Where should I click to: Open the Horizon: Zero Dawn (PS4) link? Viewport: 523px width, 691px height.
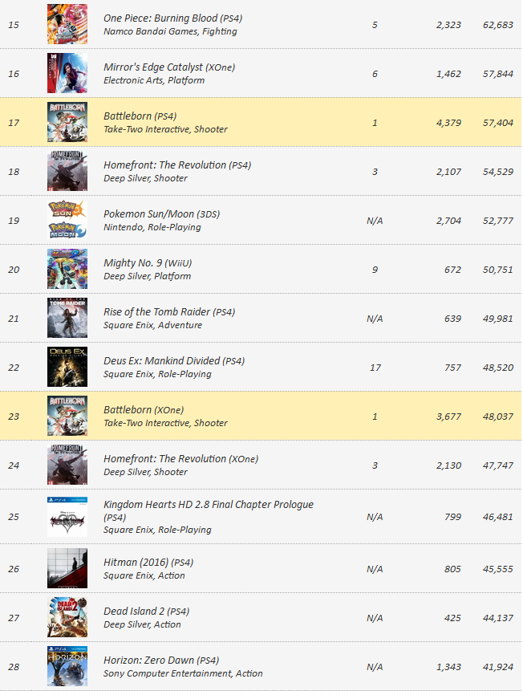pos(161,661)
